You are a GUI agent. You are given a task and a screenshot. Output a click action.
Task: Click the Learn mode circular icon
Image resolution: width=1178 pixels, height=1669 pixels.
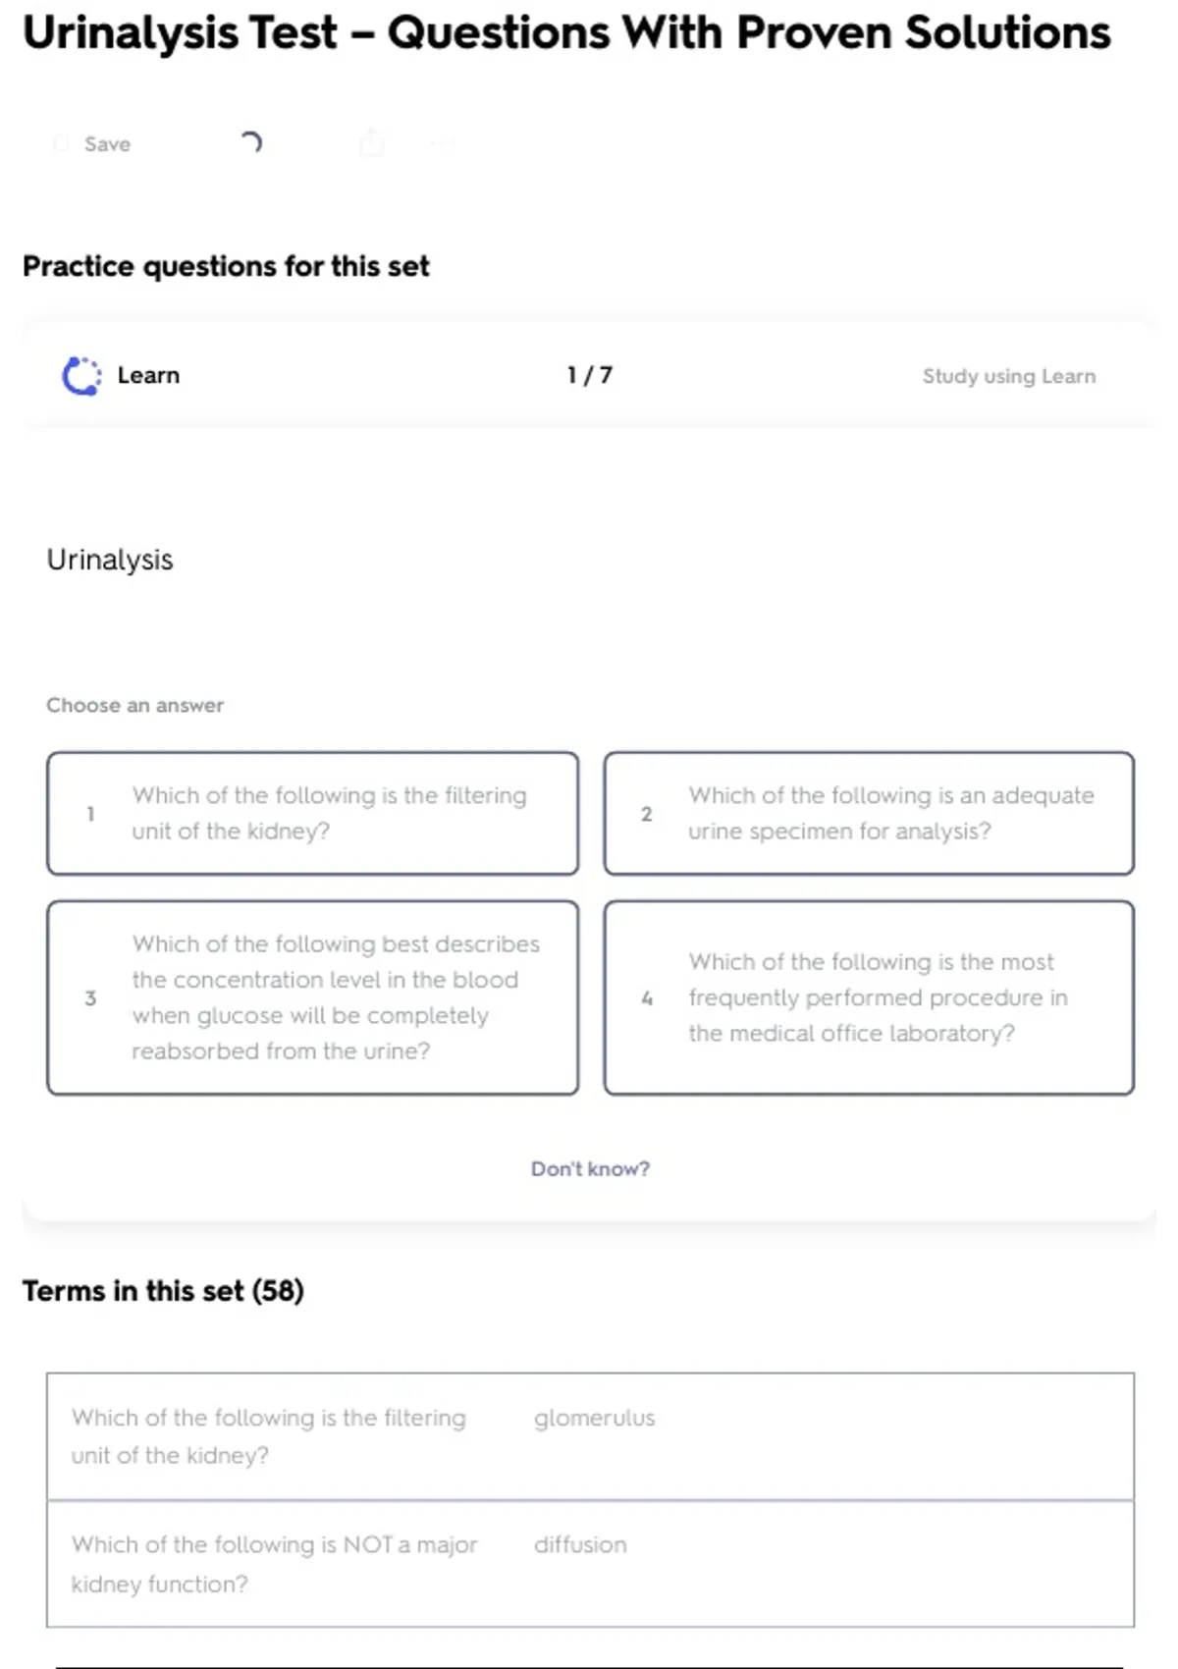81,376
